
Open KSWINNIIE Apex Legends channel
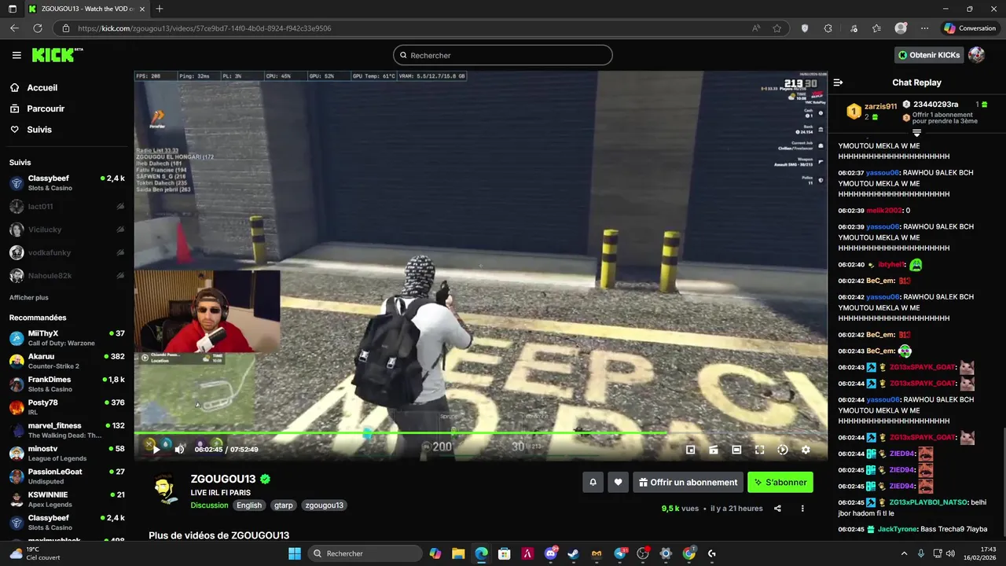(67, 499)
